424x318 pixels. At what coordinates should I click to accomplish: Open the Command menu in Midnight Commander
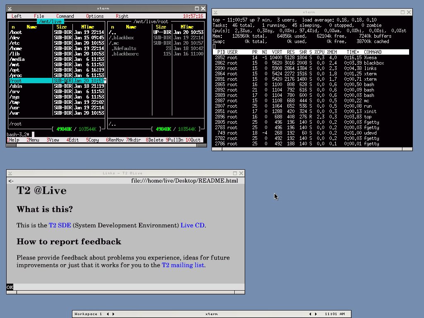[65, 16]
